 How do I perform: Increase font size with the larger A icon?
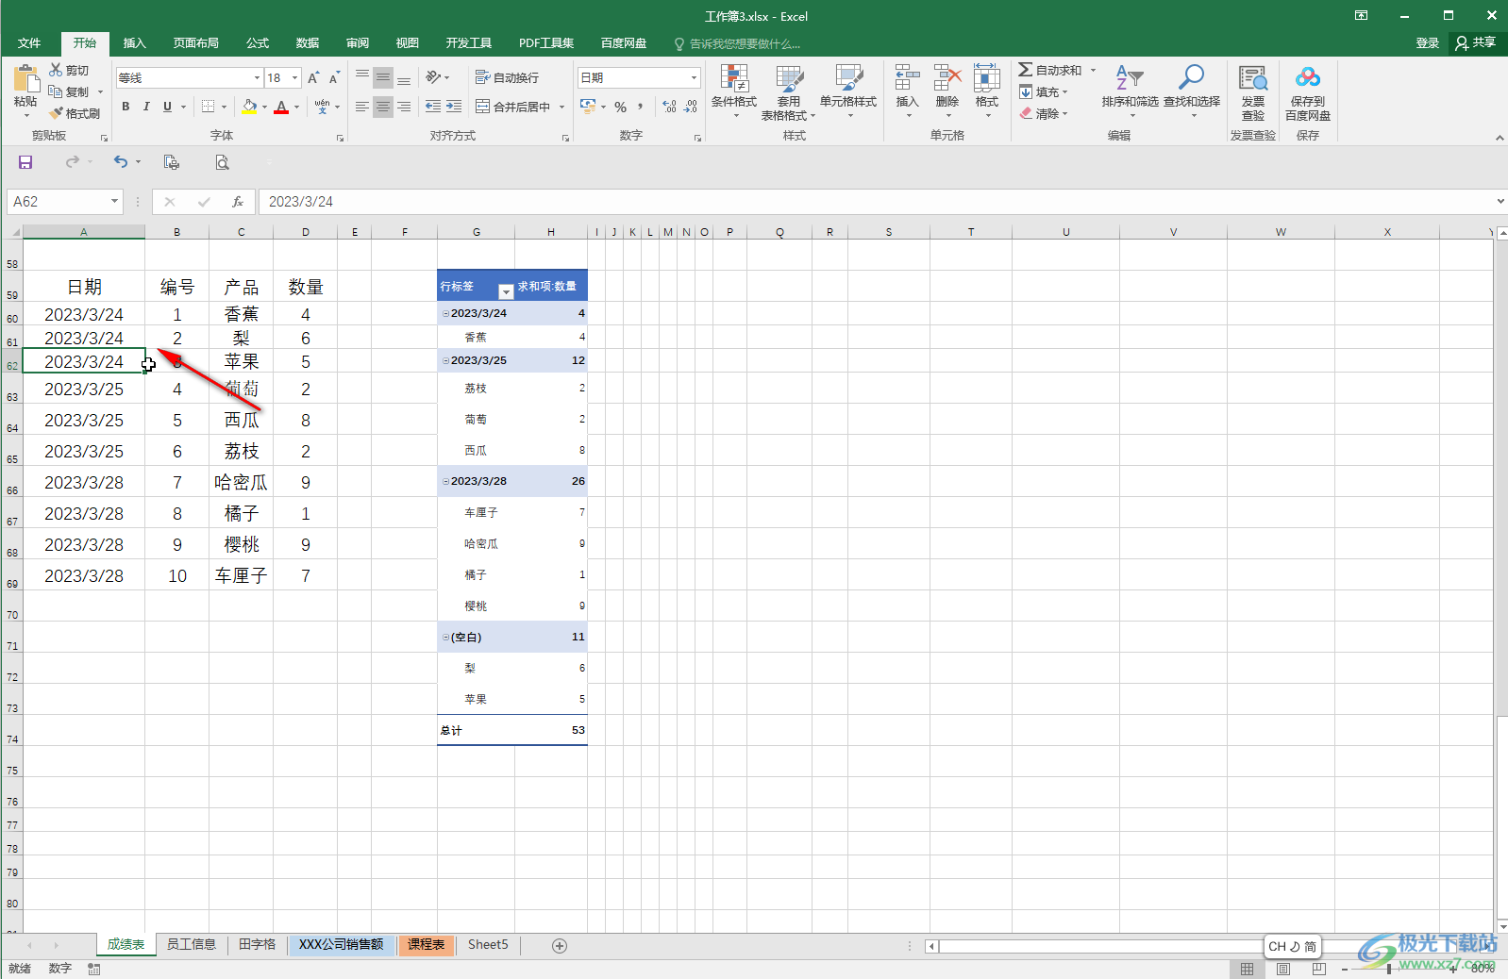313,78
